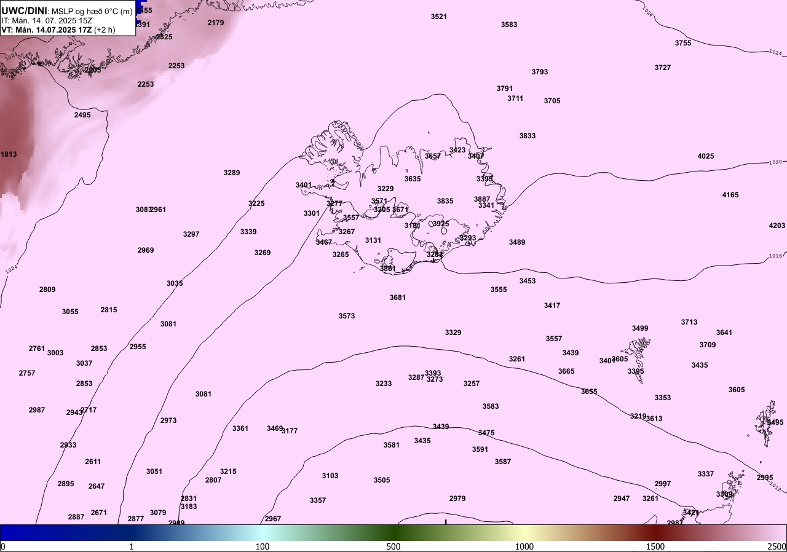The image size is (787, 552).
Task: Click the 3225 height value
Action: [x=256, y=203]
